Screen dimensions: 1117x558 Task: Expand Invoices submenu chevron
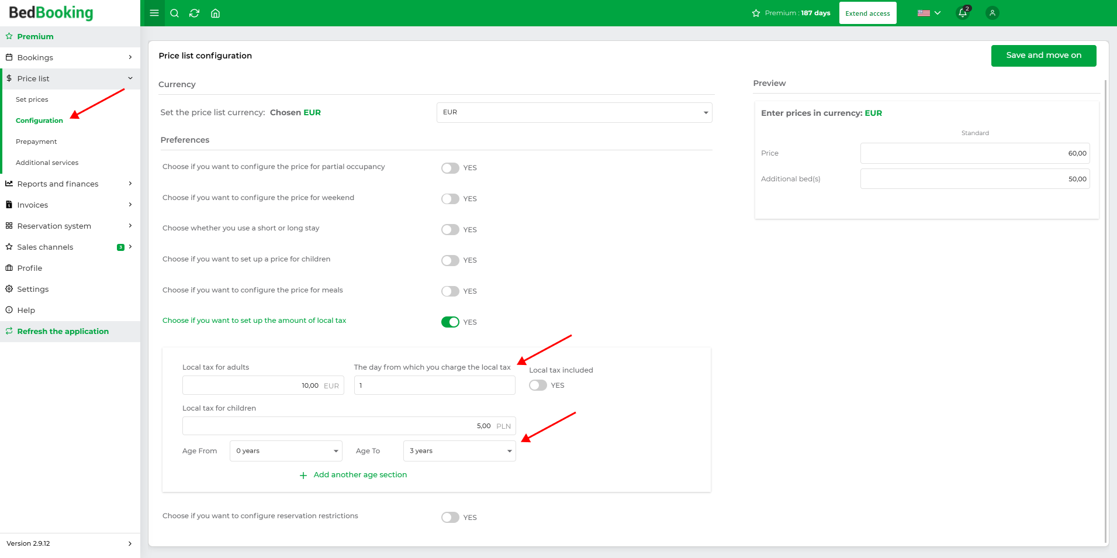coord(130,205)
